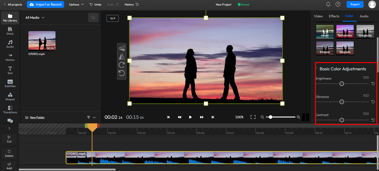The height and width of the screenshot is (171, 379).
Task: Open the Subtitles panel
Action: coord(10,83)
